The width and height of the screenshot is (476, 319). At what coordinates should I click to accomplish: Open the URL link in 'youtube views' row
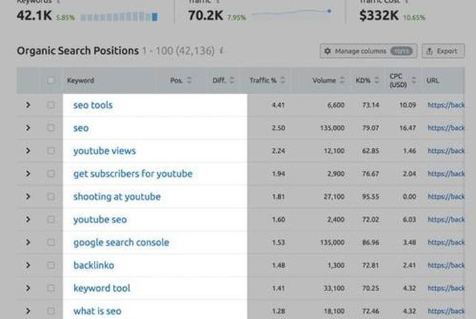click(x=446, y=151)
